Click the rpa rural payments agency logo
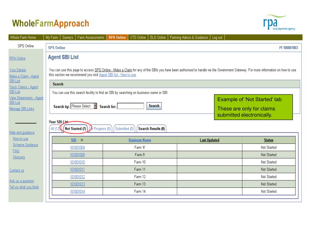 (279, 22)
